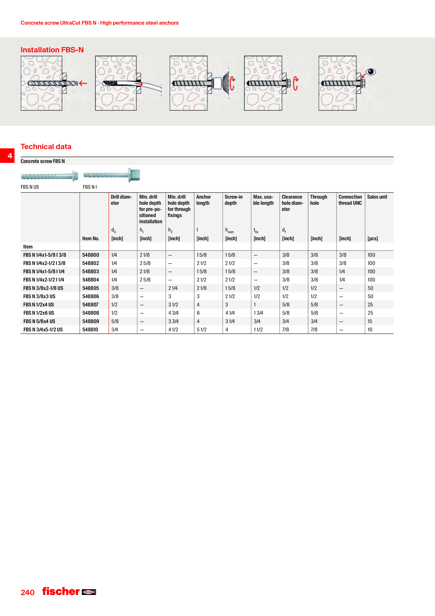This screenshot has height=616, width=435.
Task: Click the item 'FBS N 5/8x4 US'
Action: click(x=39, y=321)
